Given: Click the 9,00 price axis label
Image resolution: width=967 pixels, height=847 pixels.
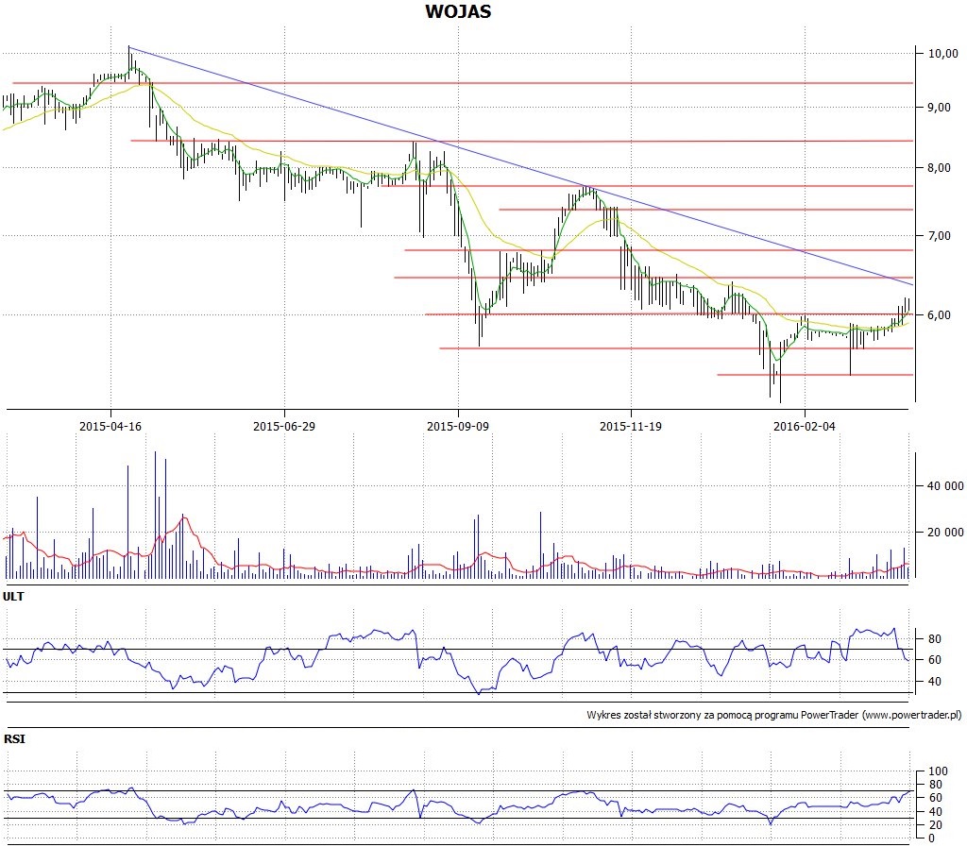Looking at the screenshot, I should (x=940, y=108).
